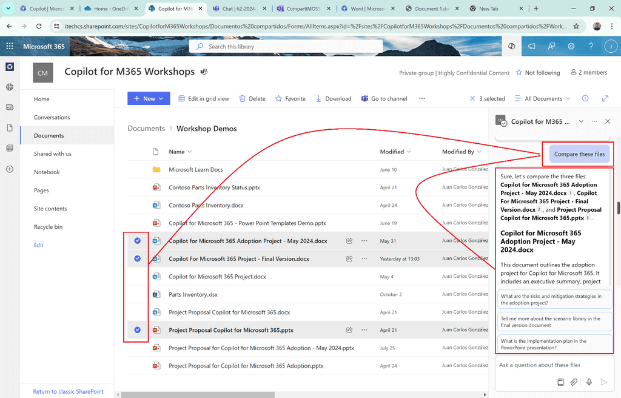Open the prompt notebook icon in Copilot
The height and width of the screenshot is (398, 621).
pos(560,382)
